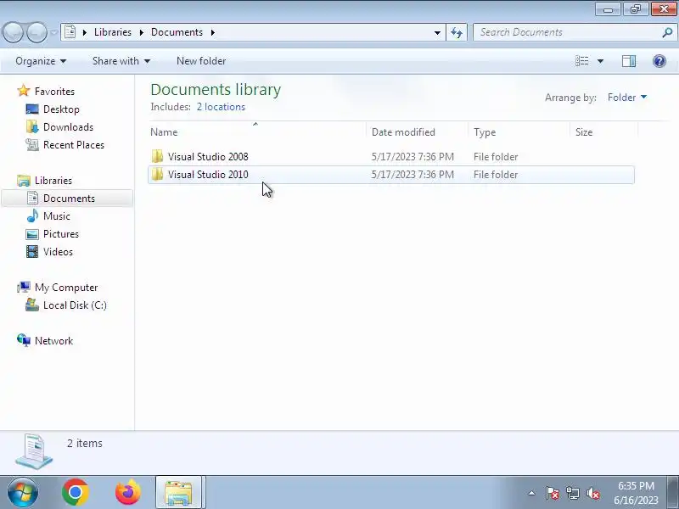679x509 pixels.
Task: Toggle the preview pane button
Action: 629,61
